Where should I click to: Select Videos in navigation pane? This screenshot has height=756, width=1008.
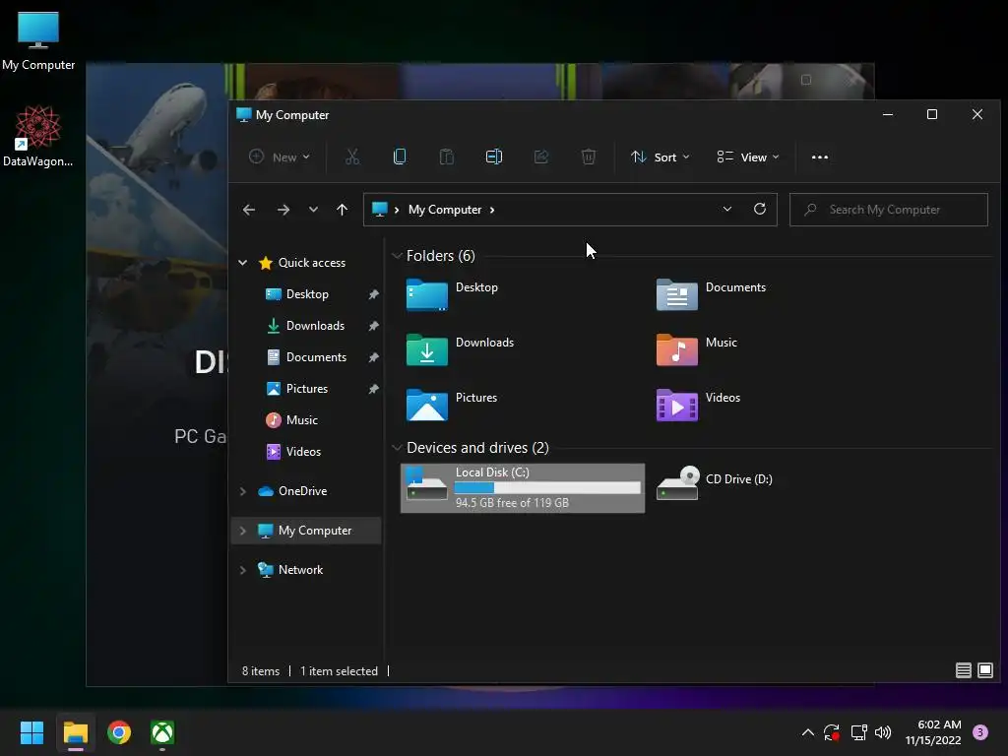(303, 451)
